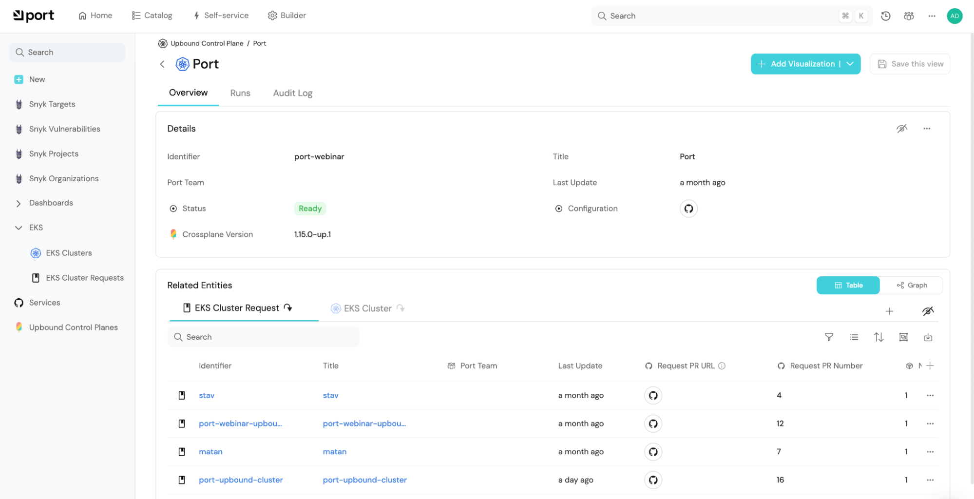Open the GitHub PR URL for port-upbound-cluster

[x=653, y=480]
